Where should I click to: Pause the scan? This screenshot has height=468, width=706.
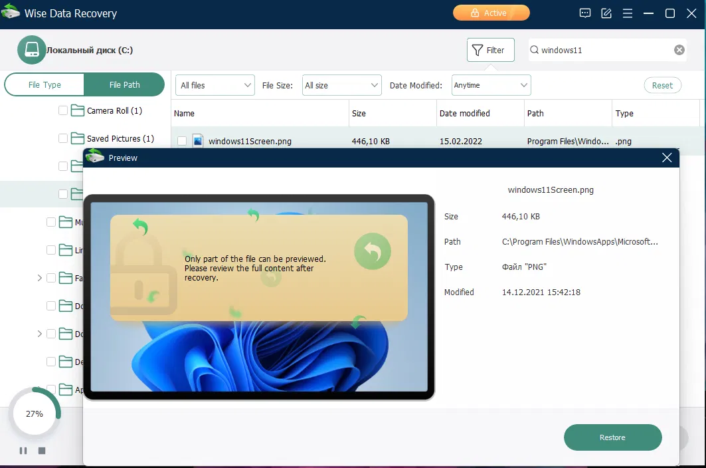click(x=23, y=451)
